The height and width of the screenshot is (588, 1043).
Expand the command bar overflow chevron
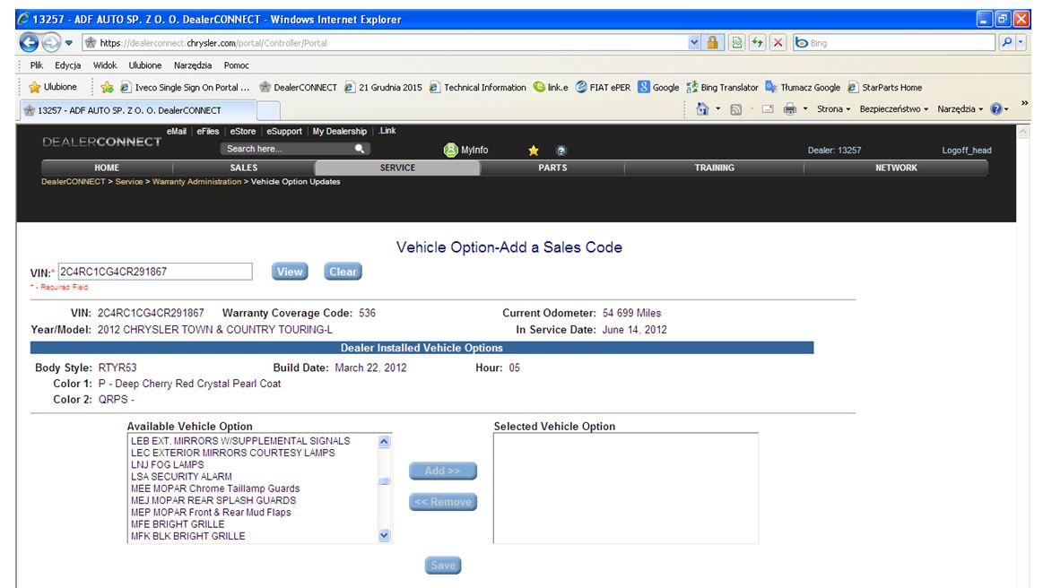point(1024,103)
